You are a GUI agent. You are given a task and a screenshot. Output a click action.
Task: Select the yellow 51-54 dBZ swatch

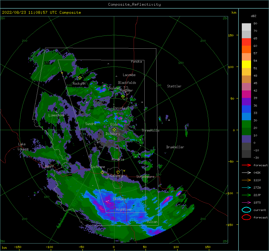click(246, 64)
